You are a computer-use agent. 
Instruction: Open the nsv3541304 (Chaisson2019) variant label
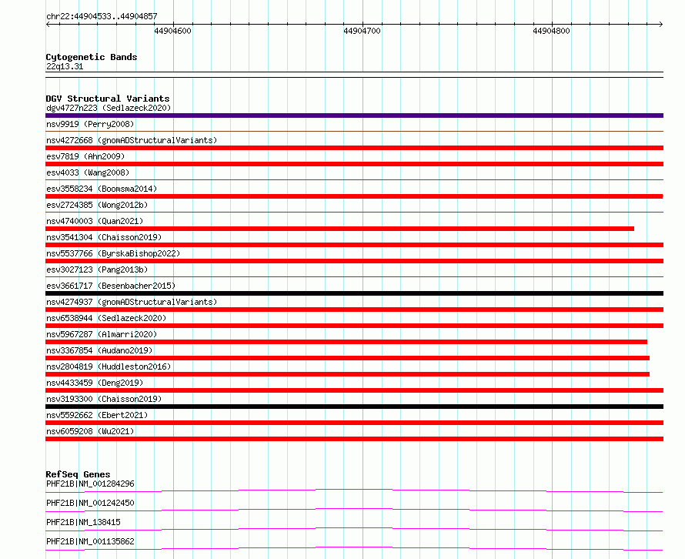(104, 237)
